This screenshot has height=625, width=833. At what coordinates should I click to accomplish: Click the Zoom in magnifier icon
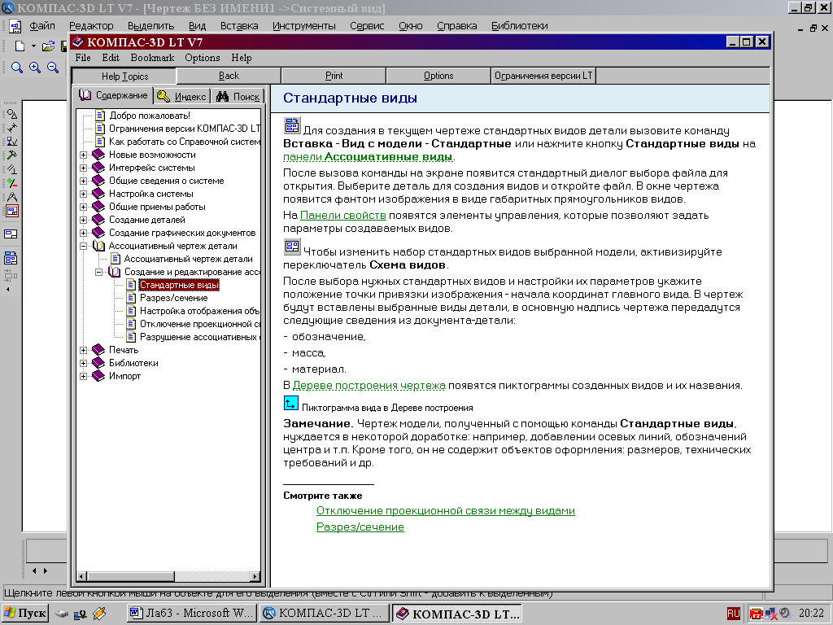[35, 68]
